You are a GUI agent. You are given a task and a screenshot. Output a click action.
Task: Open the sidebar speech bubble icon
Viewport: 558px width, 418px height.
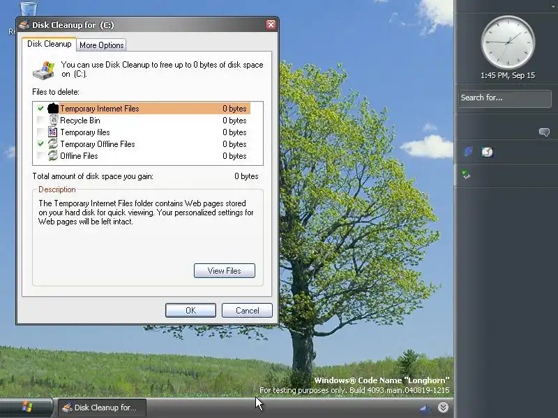click(x=544, y=132)
